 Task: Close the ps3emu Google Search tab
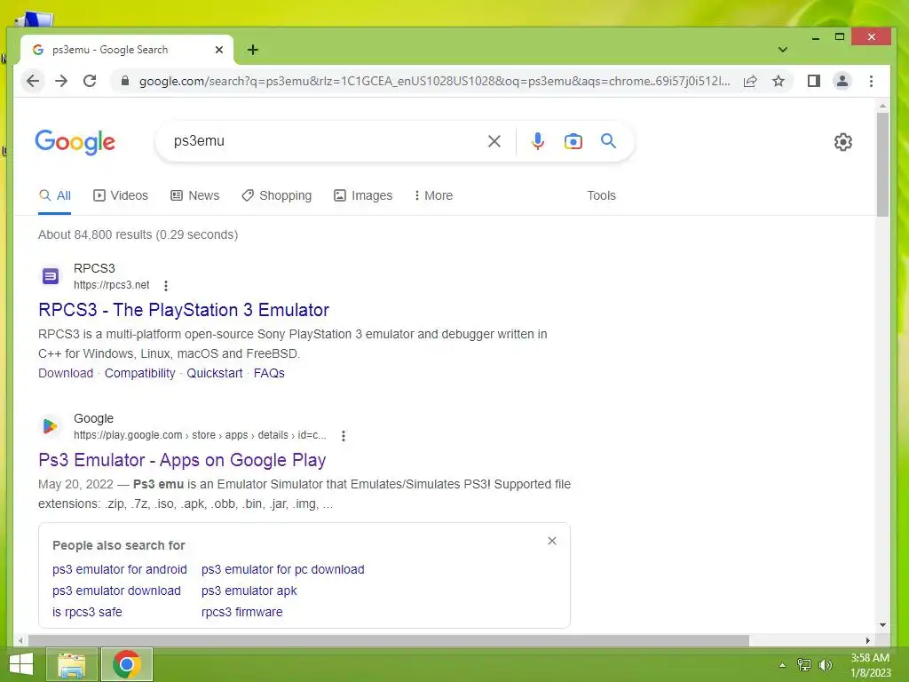click(x=219, y=50)
